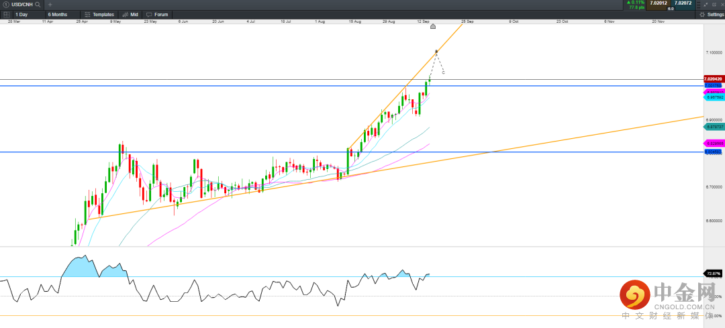This screenshot has width=725, height=328.
Task: Open the Templates menu
Action: coord(99,14)
